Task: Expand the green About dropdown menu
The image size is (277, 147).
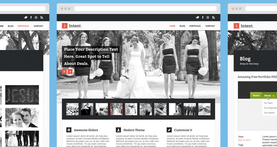Action: (269, 96)
